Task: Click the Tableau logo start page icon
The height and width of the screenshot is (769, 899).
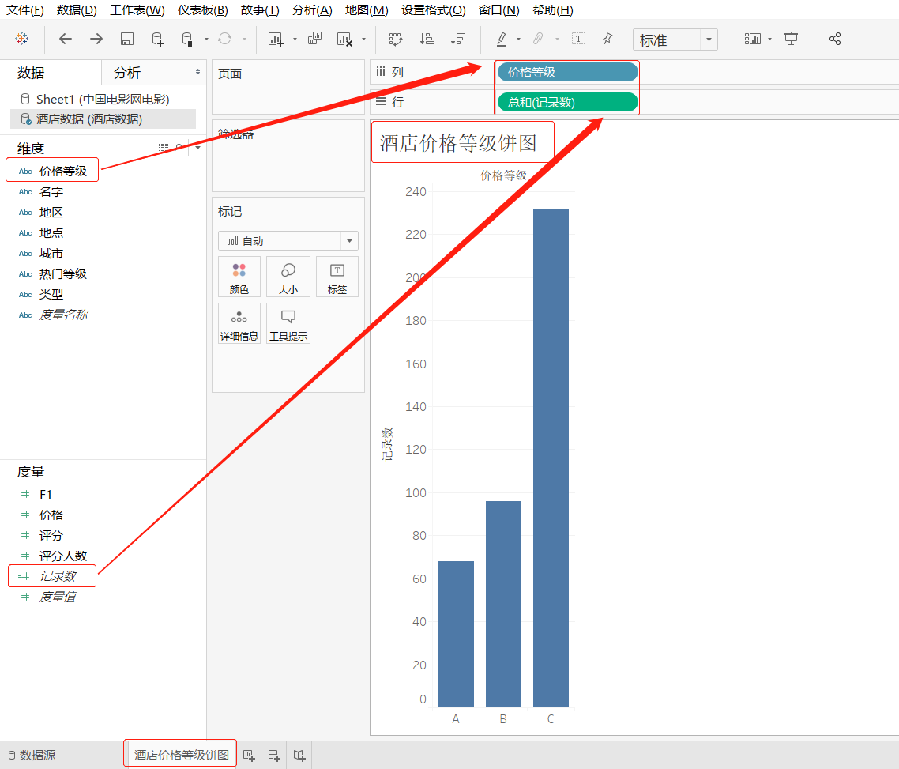Action: 22,39
